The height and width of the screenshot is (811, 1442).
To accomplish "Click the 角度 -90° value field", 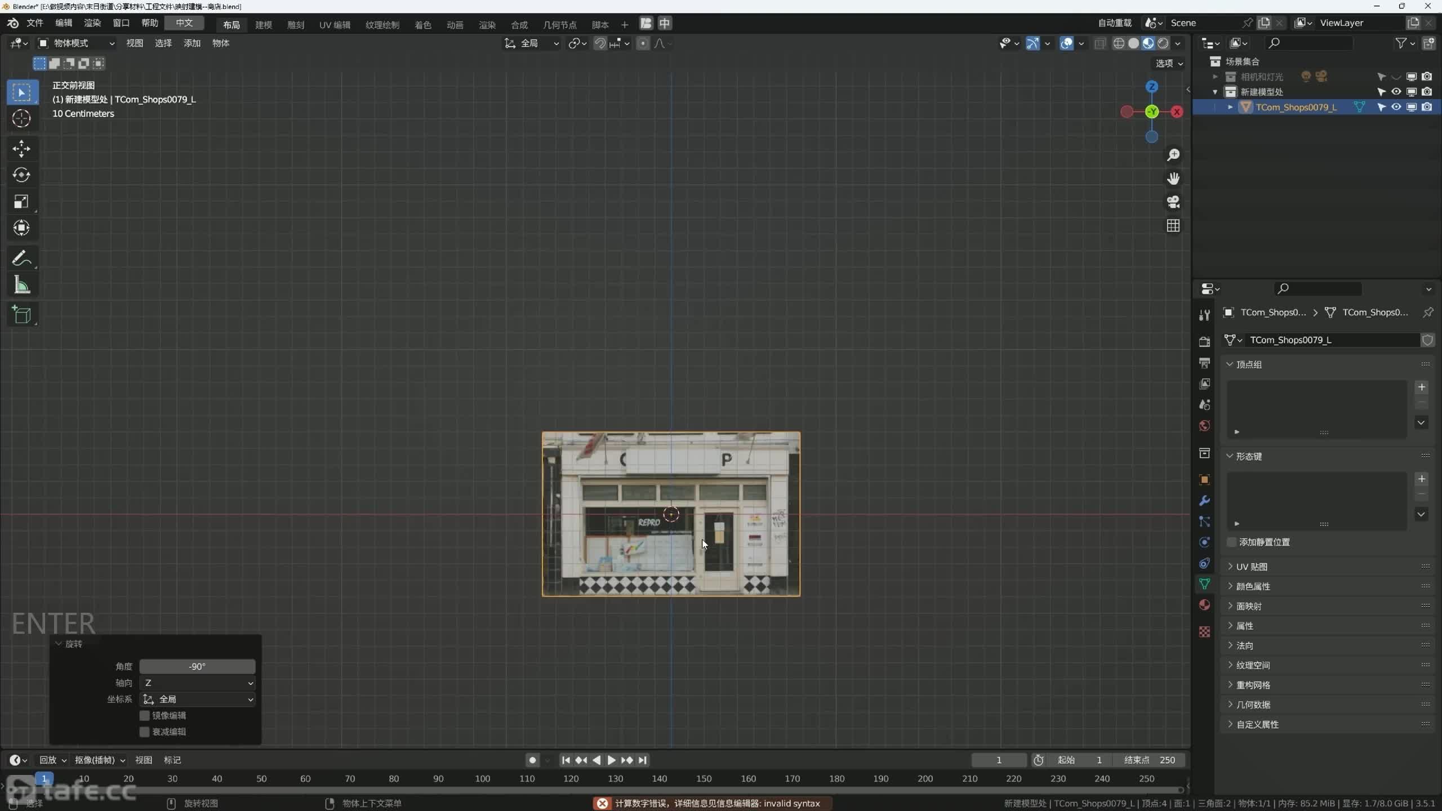I will point(197,666).
